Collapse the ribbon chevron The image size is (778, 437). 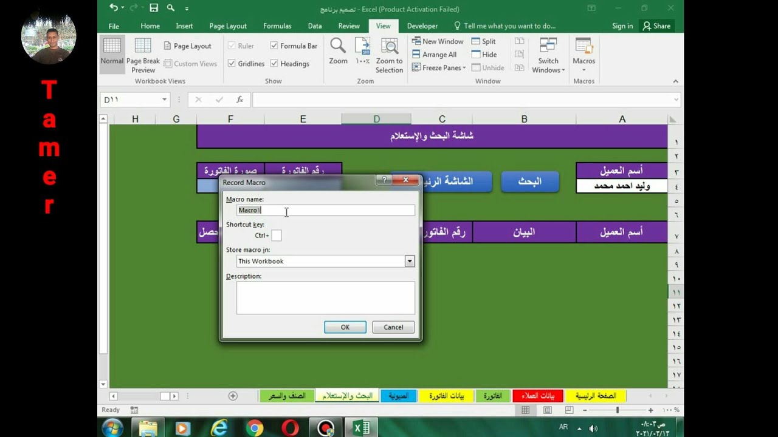pyautogui.click(x=675, y=81)
